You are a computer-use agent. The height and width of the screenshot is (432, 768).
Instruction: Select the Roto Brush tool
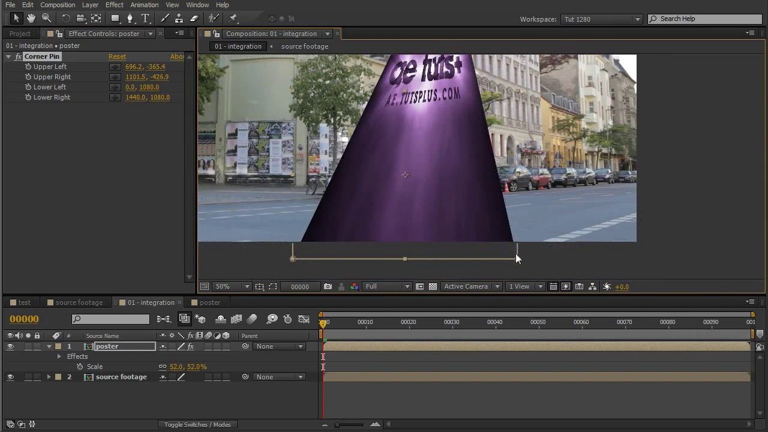click(214, 19)
